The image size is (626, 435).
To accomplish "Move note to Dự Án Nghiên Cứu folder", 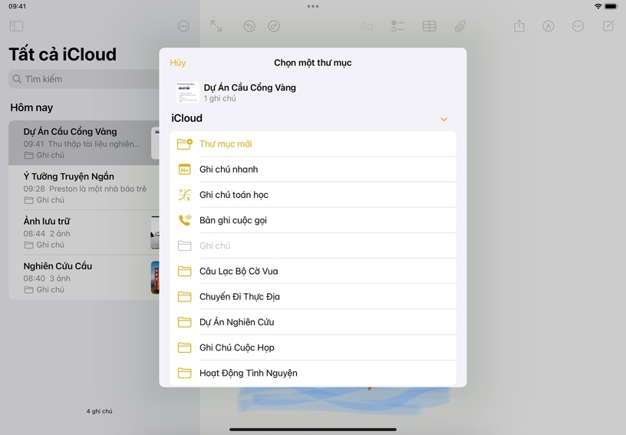I will tap(236, 322).
